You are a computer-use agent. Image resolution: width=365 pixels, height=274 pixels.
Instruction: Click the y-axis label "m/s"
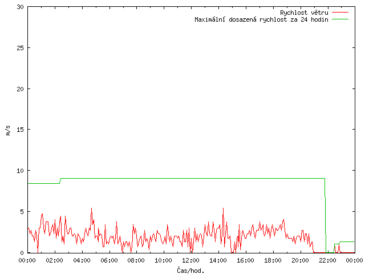click(x=8, y=130)
